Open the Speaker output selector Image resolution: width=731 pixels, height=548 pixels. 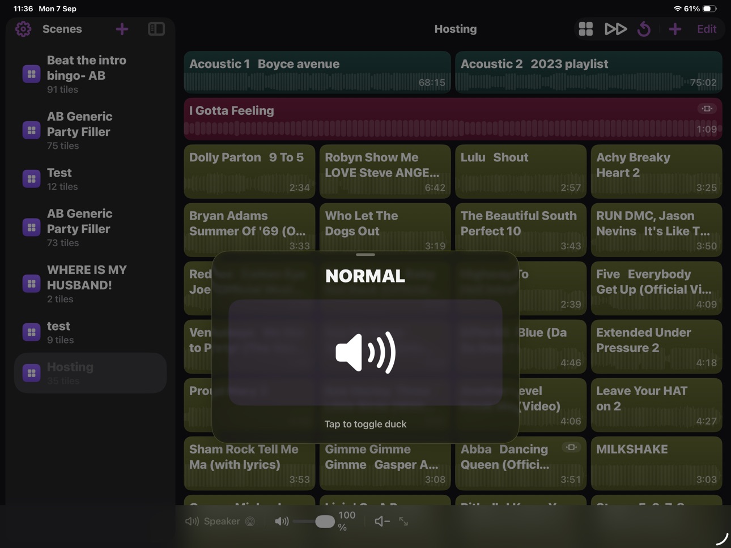tap(221, 521)
